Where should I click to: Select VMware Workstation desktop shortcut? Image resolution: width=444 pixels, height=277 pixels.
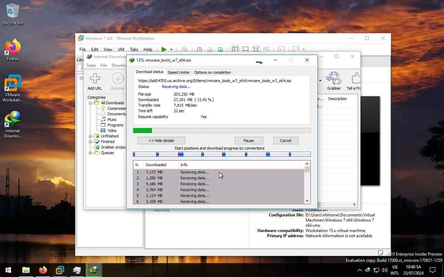[13, 89]
